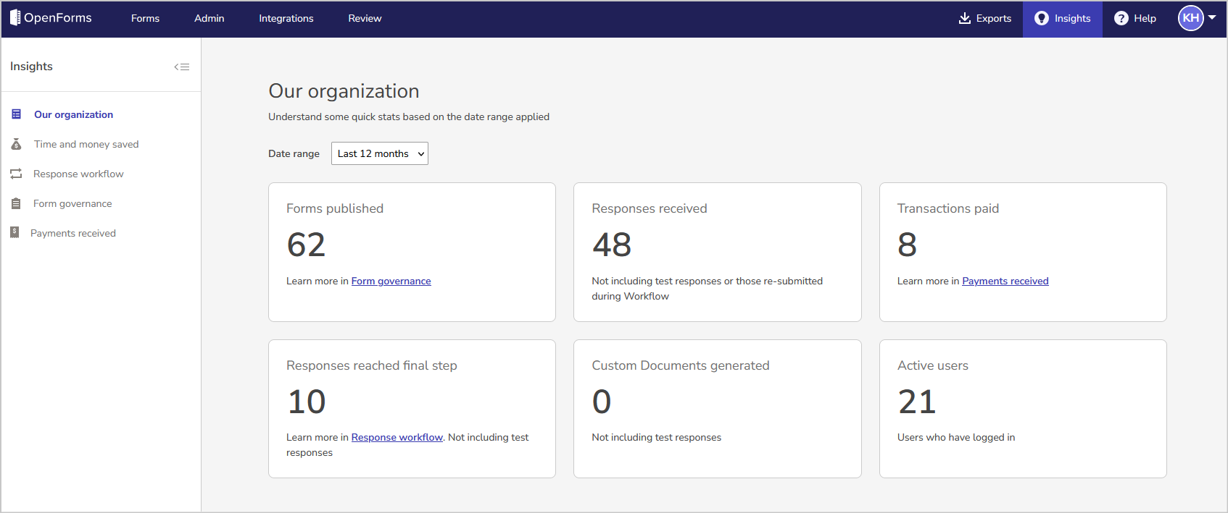Open the Forms menu

(x=145, y=18)
